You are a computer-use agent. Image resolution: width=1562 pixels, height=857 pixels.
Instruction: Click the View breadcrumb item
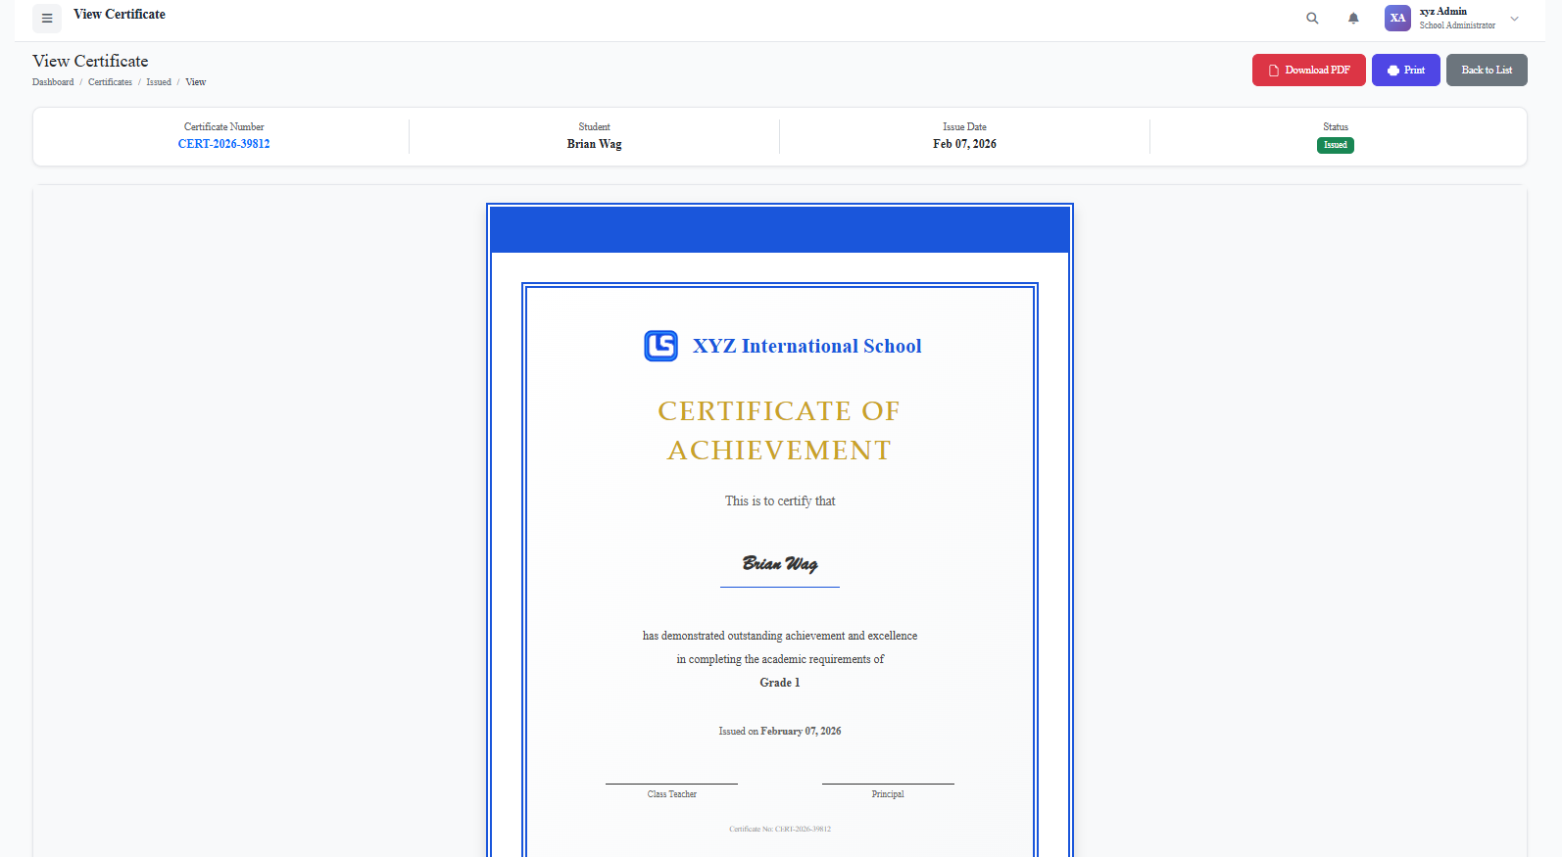(196, 82)
